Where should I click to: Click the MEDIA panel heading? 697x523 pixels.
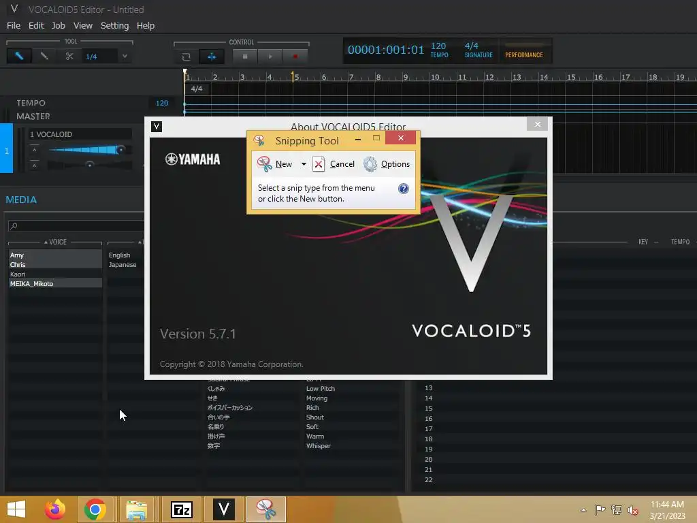pyautogui.click(x=21, y=200)
